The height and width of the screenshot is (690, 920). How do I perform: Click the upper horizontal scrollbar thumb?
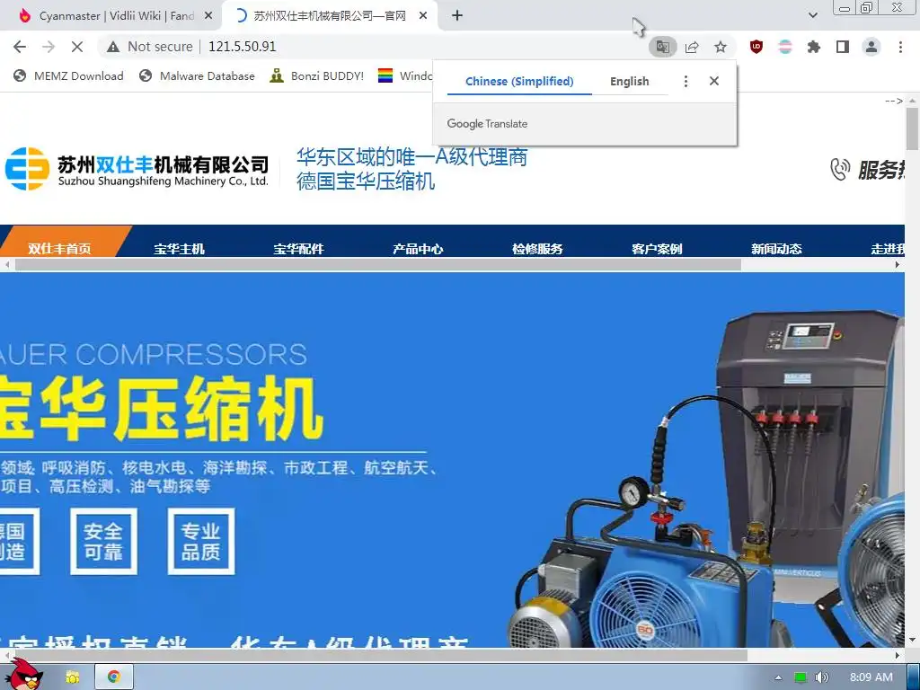(378, 265)
